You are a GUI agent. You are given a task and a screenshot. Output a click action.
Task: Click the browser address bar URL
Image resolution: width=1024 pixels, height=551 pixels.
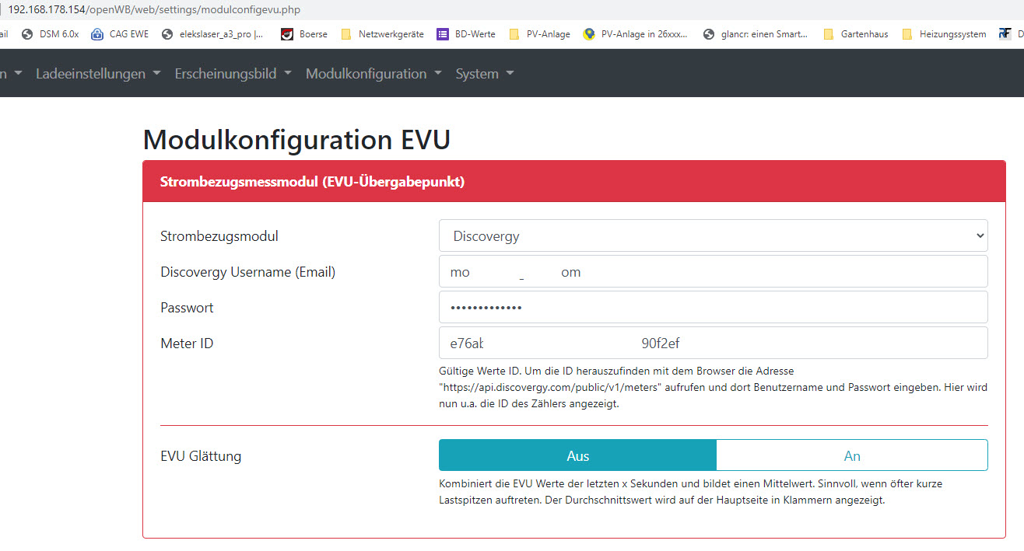coord(154,10)
